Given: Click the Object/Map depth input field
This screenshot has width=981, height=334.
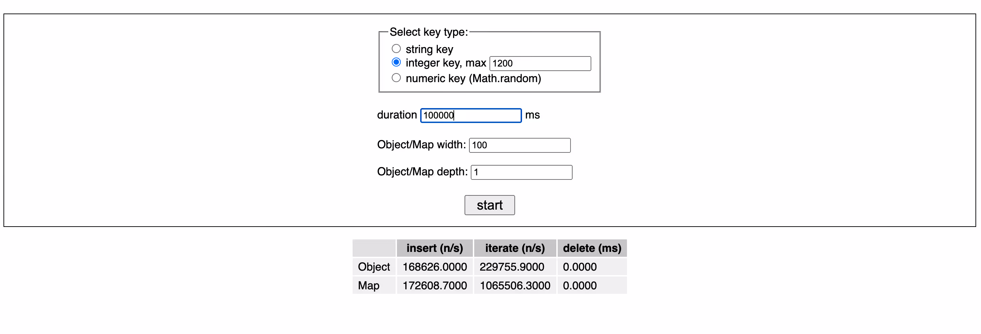Looking at the screenshot, I should (521, 172).
